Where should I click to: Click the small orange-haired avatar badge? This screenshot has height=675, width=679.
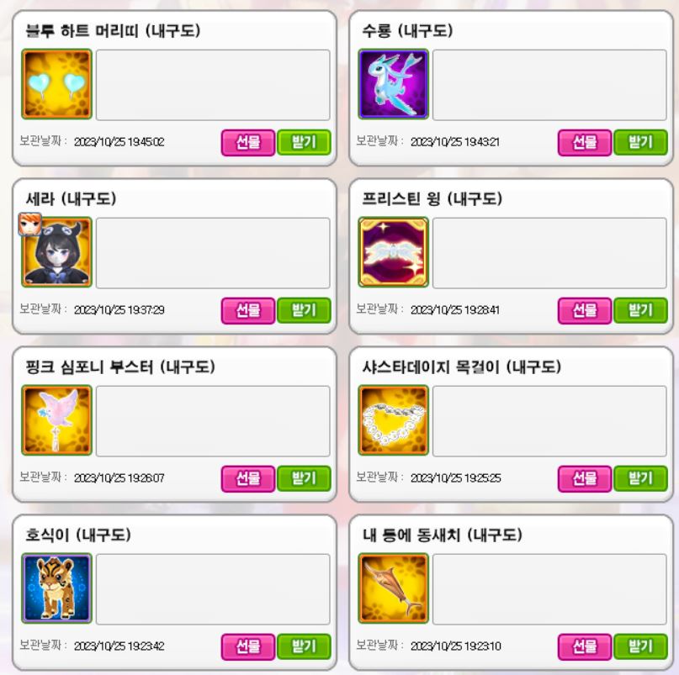[x=30, y=224]
